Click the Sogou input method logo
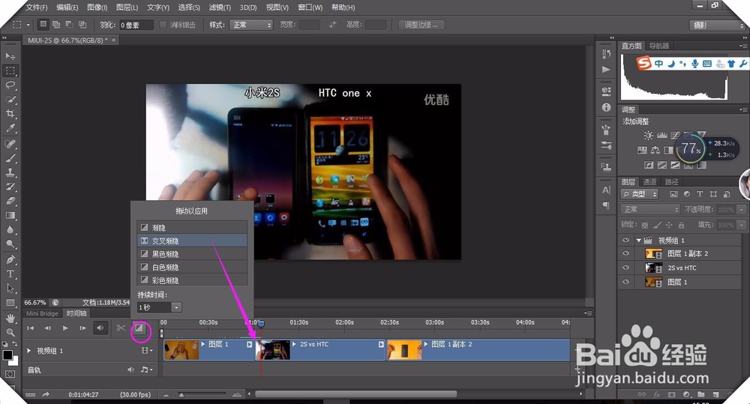The height and width of the screenshot is (404, 750). click(x=643, y=63)
